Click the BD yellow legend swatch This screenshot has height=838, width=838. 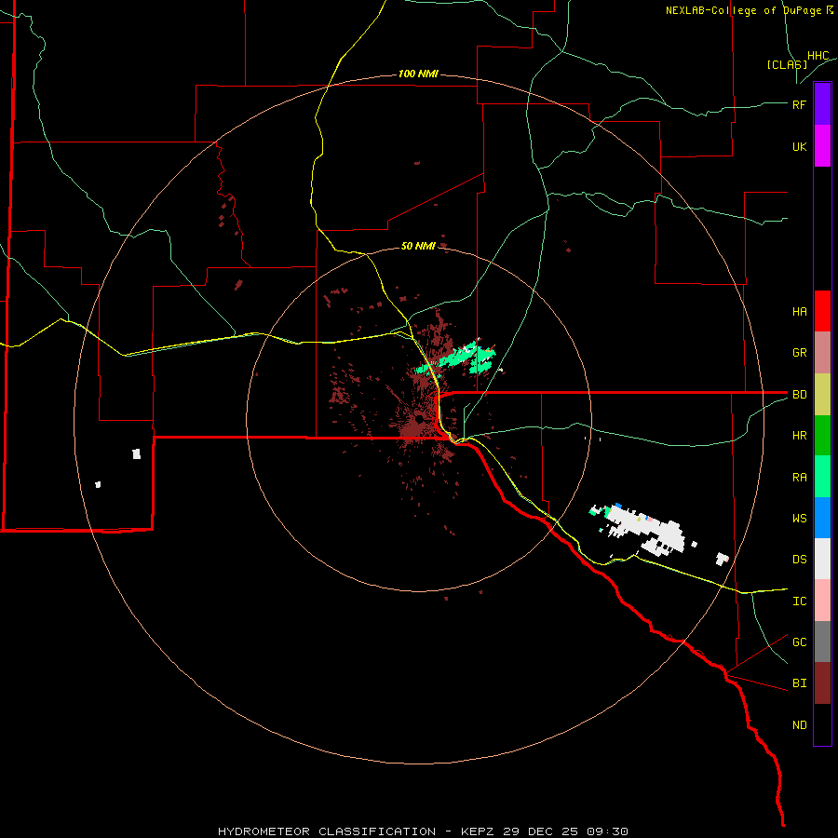pyautogui.click(x=822, y=395)
